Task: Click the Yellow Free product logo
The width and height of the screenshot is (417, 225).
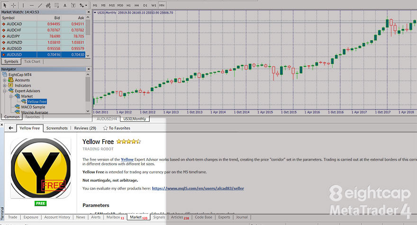Action: pyautogui.click(x=40, y=168)
